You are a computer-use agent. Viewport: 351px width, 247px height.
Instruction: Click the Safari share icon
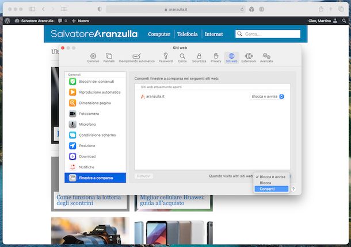pyautogui.click(x=321, y=9)
